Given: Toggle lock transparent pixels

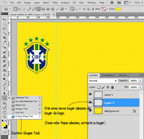Looking at the screenshot, I should (x=98, y=87).
